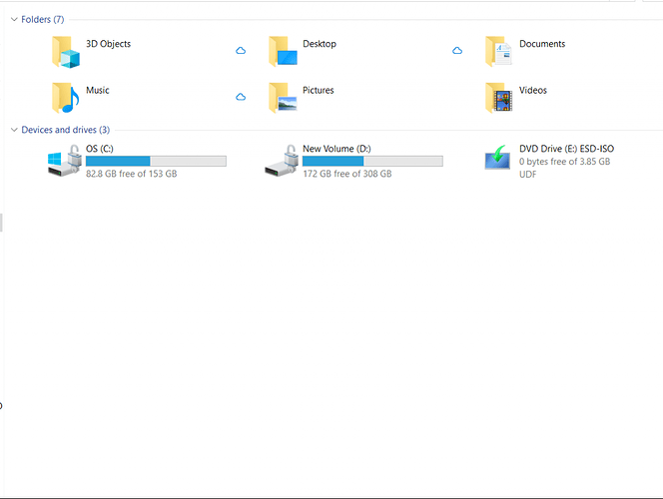Select the Desktop label

(x=320, y=44)
